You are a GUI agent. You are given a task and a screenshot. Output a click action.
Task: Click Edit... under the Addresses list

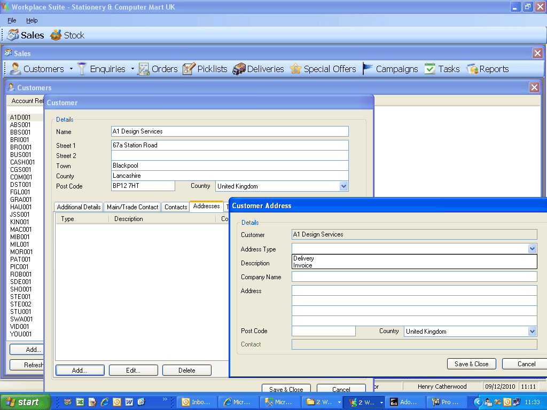[133, 370]
